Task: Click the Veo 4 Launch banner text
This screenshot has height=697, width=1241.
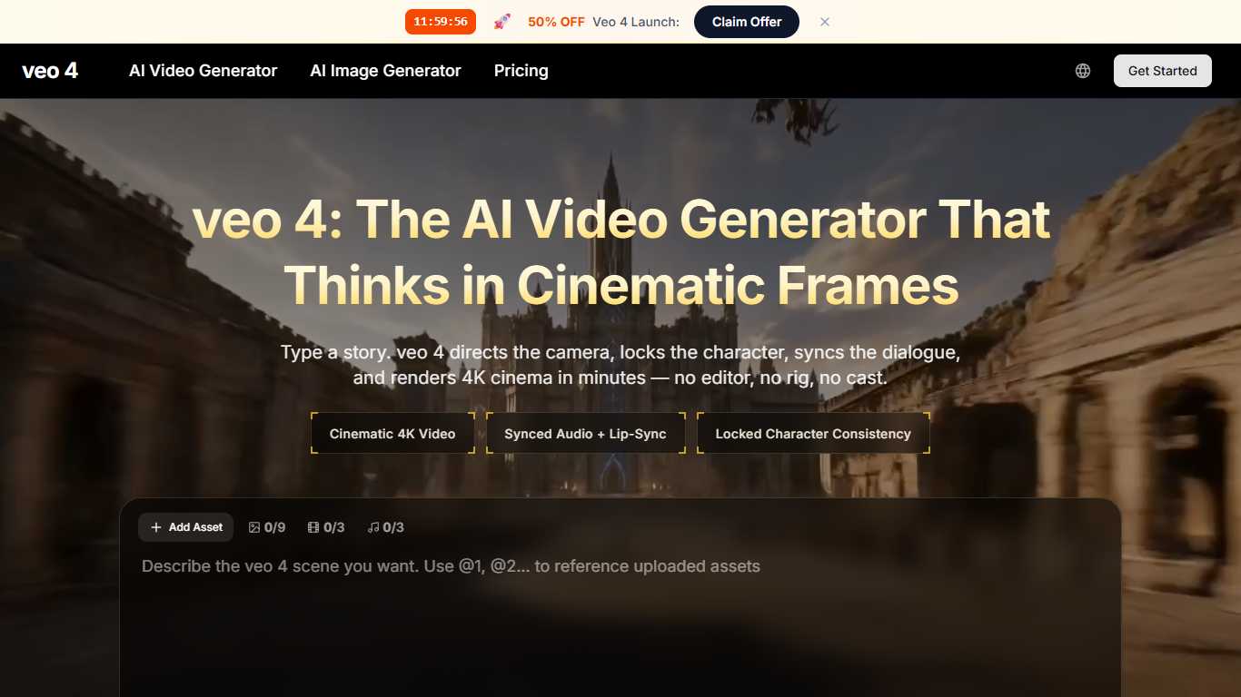Action: point(636,22)
